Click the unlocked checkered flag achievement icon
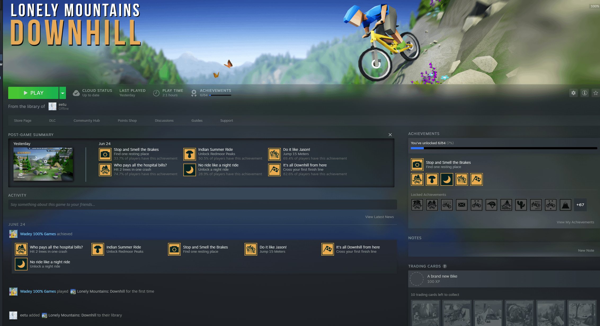This screenshot has height=326, width=600. point(476,179)
